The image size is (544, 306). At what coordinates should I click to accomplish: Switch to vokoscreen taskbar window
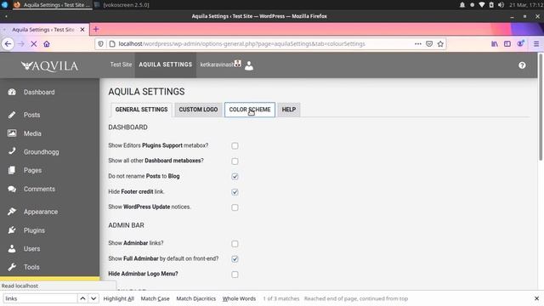(122, 5)
